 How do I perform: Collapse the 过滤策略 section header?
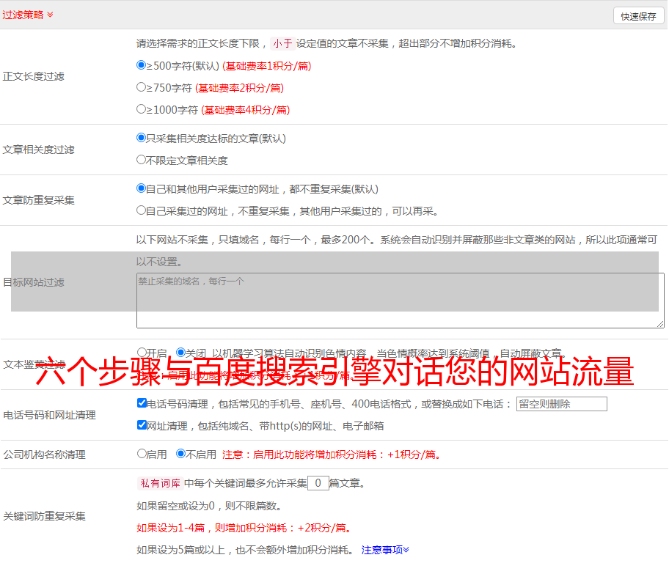28,15
